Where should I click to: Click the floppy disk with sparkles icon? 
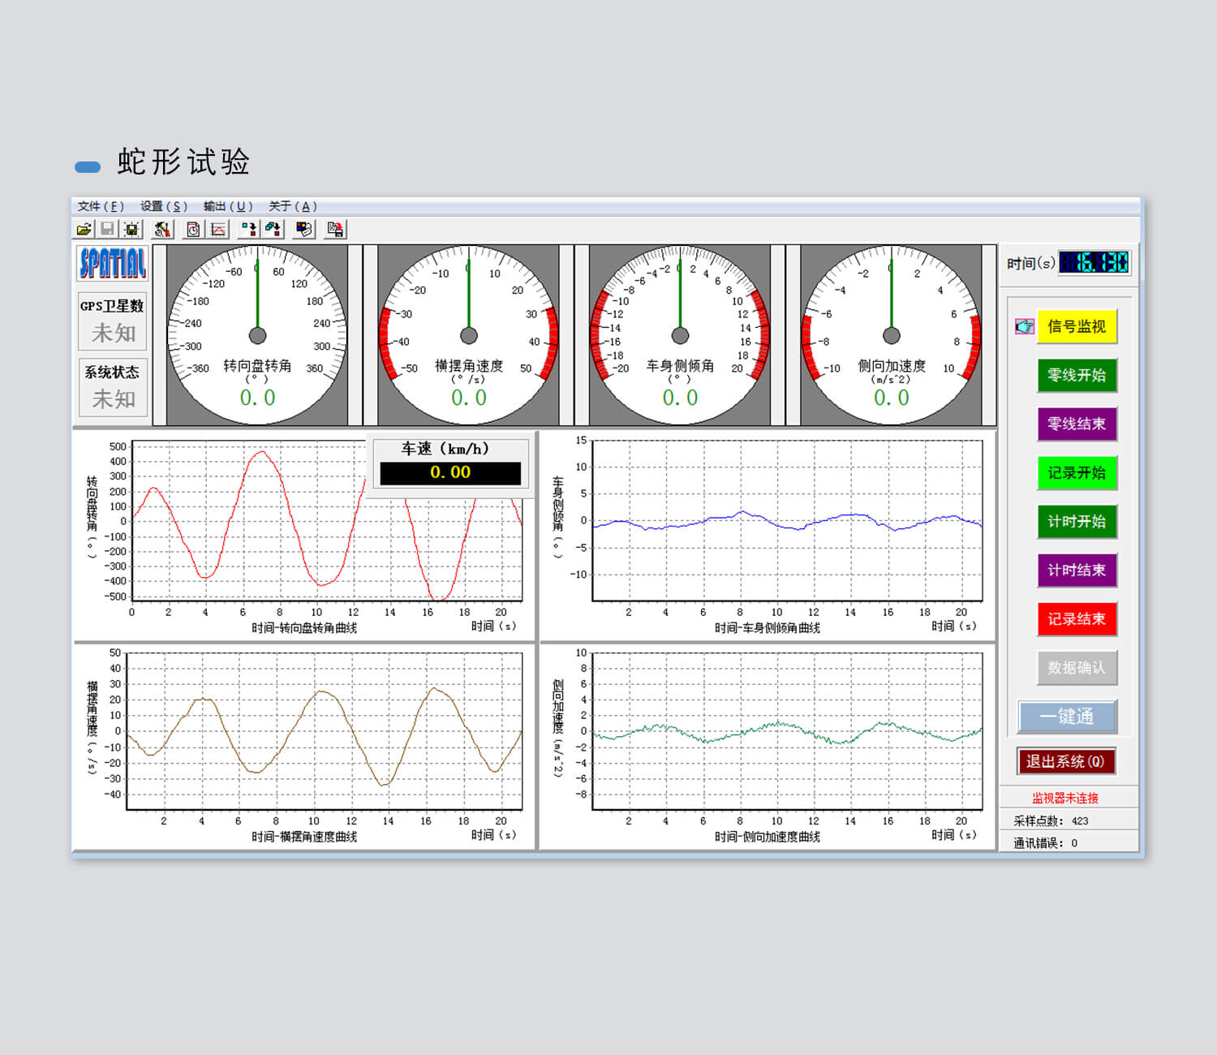pyautogui.click(x=131, y=230)
